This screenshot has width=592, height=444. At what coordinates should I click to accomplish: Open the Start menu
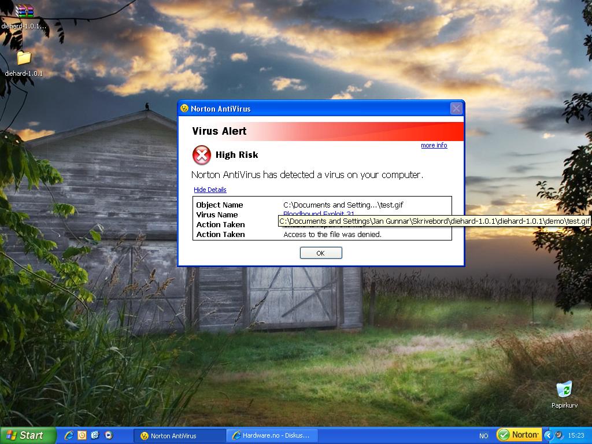(27, 435)
